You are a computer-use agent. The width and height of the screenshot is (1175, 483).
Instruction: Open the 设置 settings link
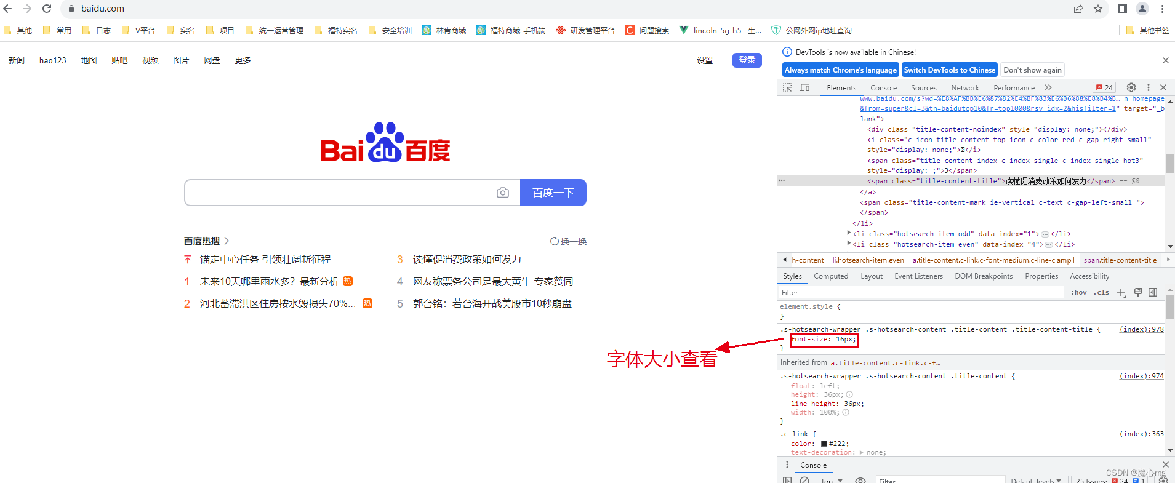point(705,60)
